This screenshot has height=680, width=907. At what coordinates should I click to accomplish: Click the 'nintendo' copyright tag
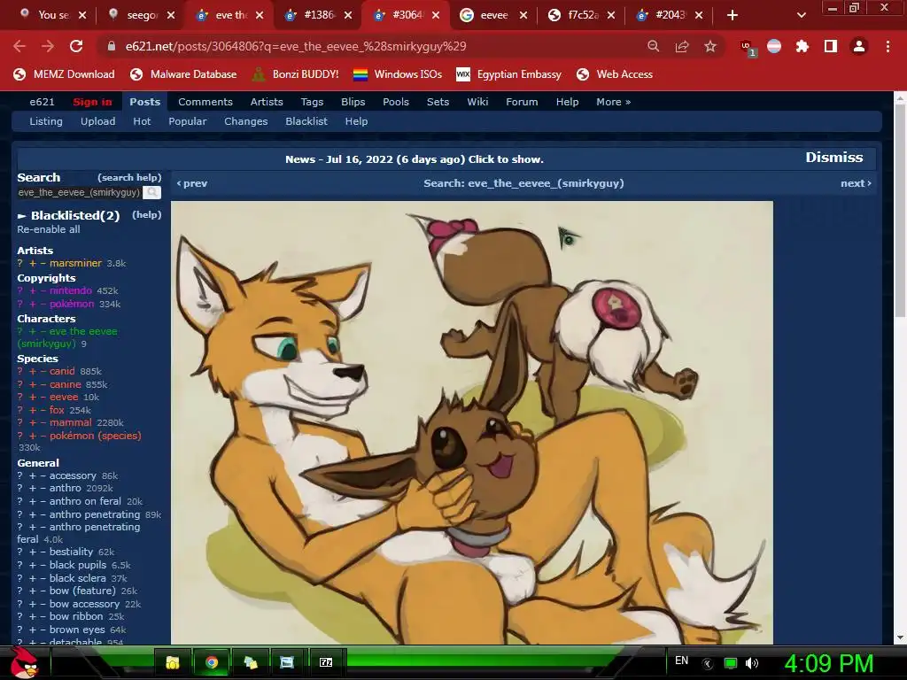pyautogui.click(x=71, y=290)
